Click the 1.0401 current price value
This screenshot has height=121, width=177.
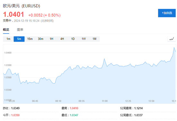pos(14,15)
